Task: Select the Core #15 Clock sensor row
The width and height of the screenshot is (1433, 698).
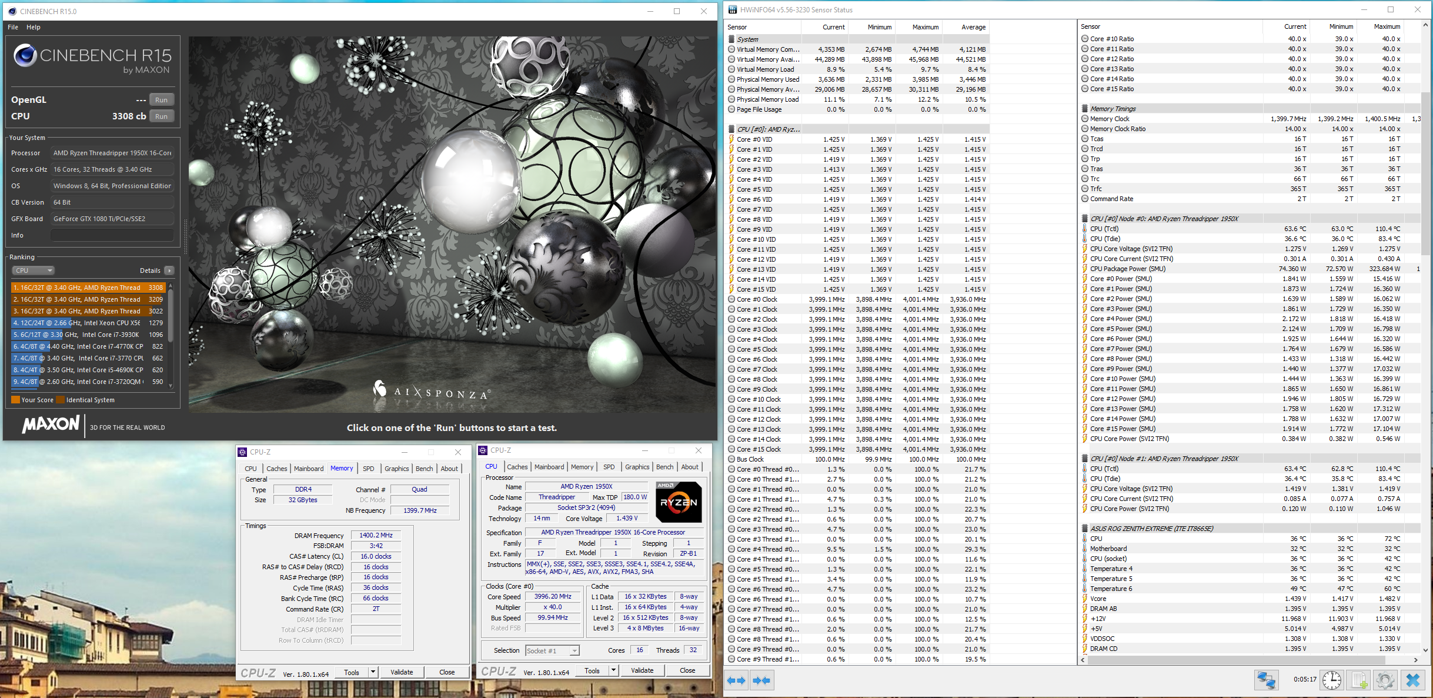Action: [858, 449]
